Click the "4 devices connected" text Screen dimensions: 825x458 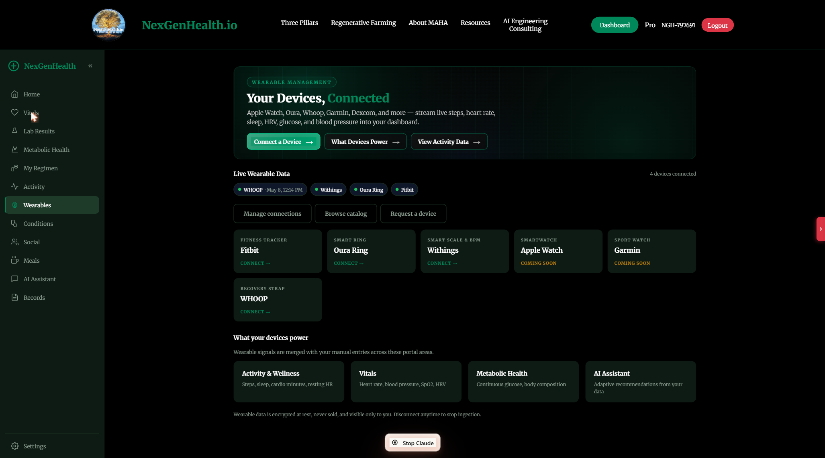coord(673,174)
